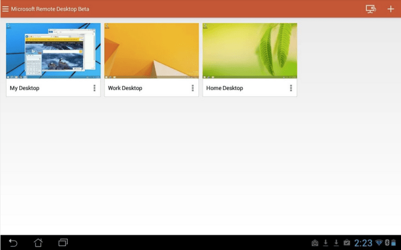
Task: Click the Work Desktop label
Action: pyautogui.click(x=125, y=88)
